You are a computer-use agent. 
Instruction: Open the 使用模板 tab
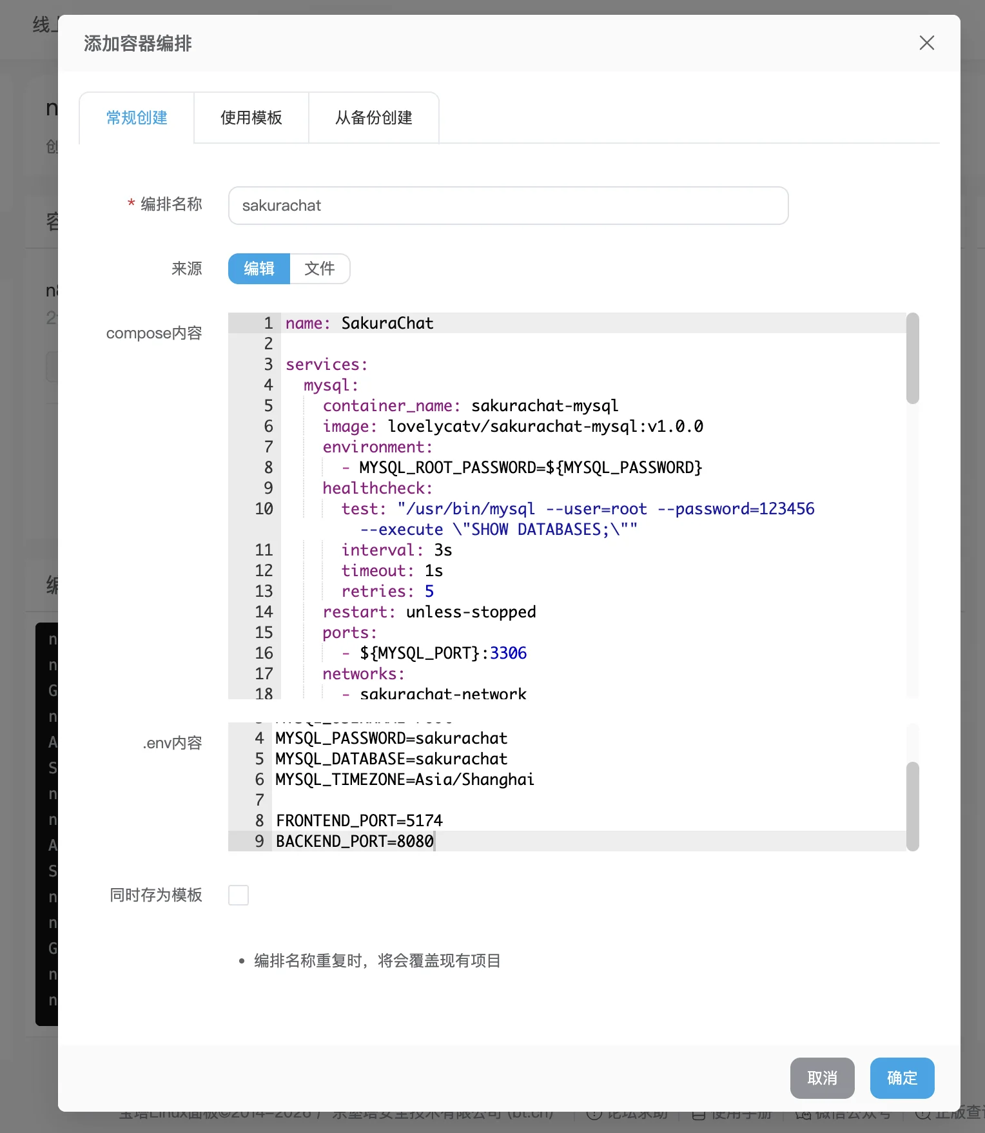(x=251, y=118)
